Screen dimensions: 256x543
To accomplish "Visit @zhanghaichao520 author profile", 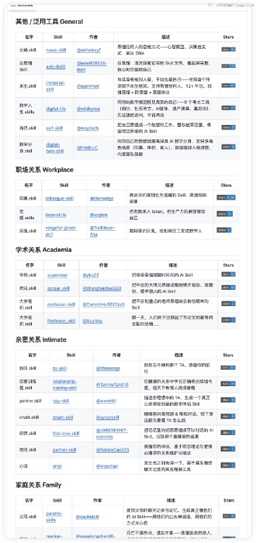I will 102,288.
